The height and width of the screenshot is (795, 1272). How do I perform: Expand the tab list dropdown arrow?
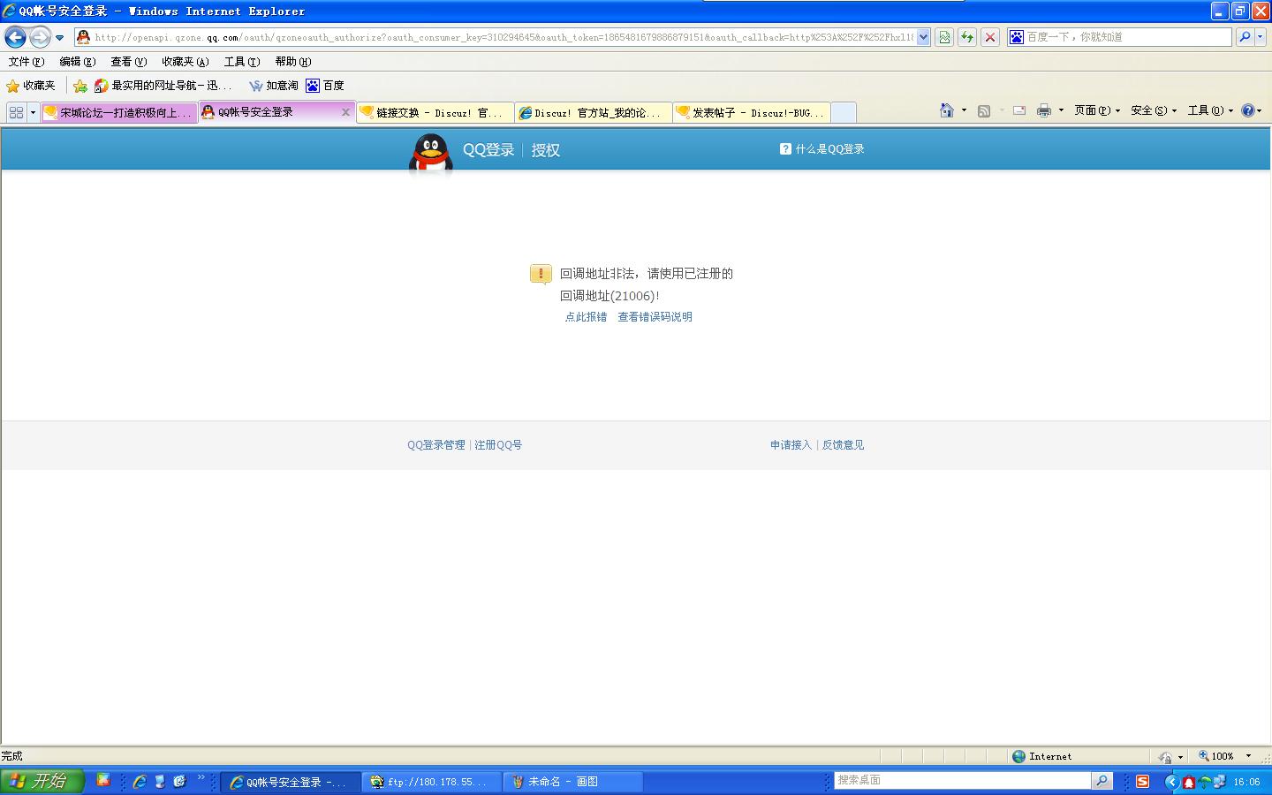pyautogui.click(x=34, y=112)
